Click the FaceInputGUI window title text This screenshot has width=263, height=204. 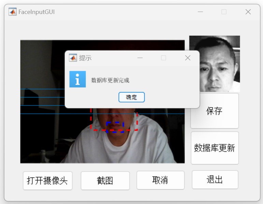(x=36, y=12)
